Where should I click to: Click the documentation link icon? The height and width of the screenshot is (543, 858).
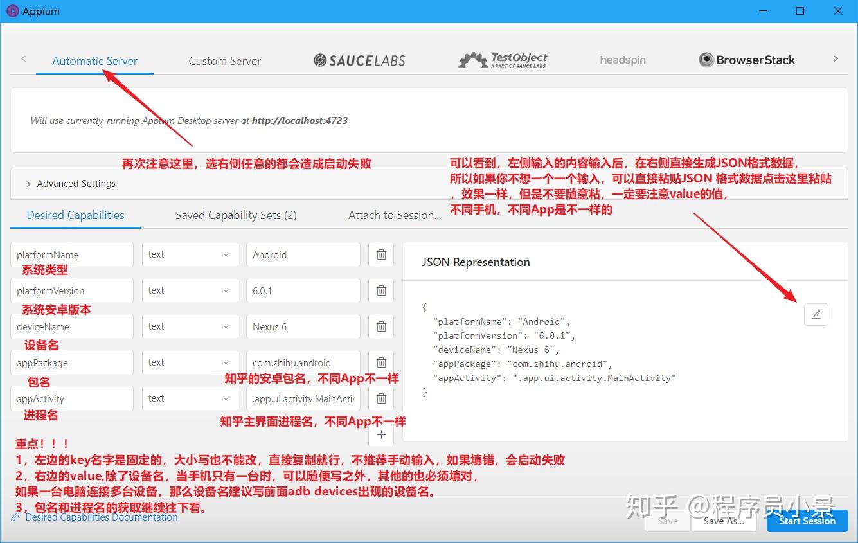[x=16, y=517]
